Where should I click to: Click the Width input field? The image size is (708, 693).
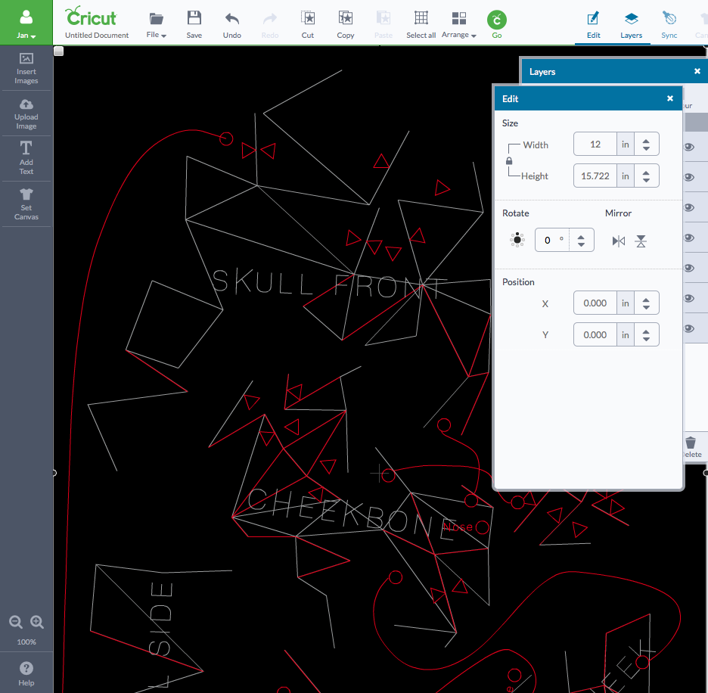595,144
